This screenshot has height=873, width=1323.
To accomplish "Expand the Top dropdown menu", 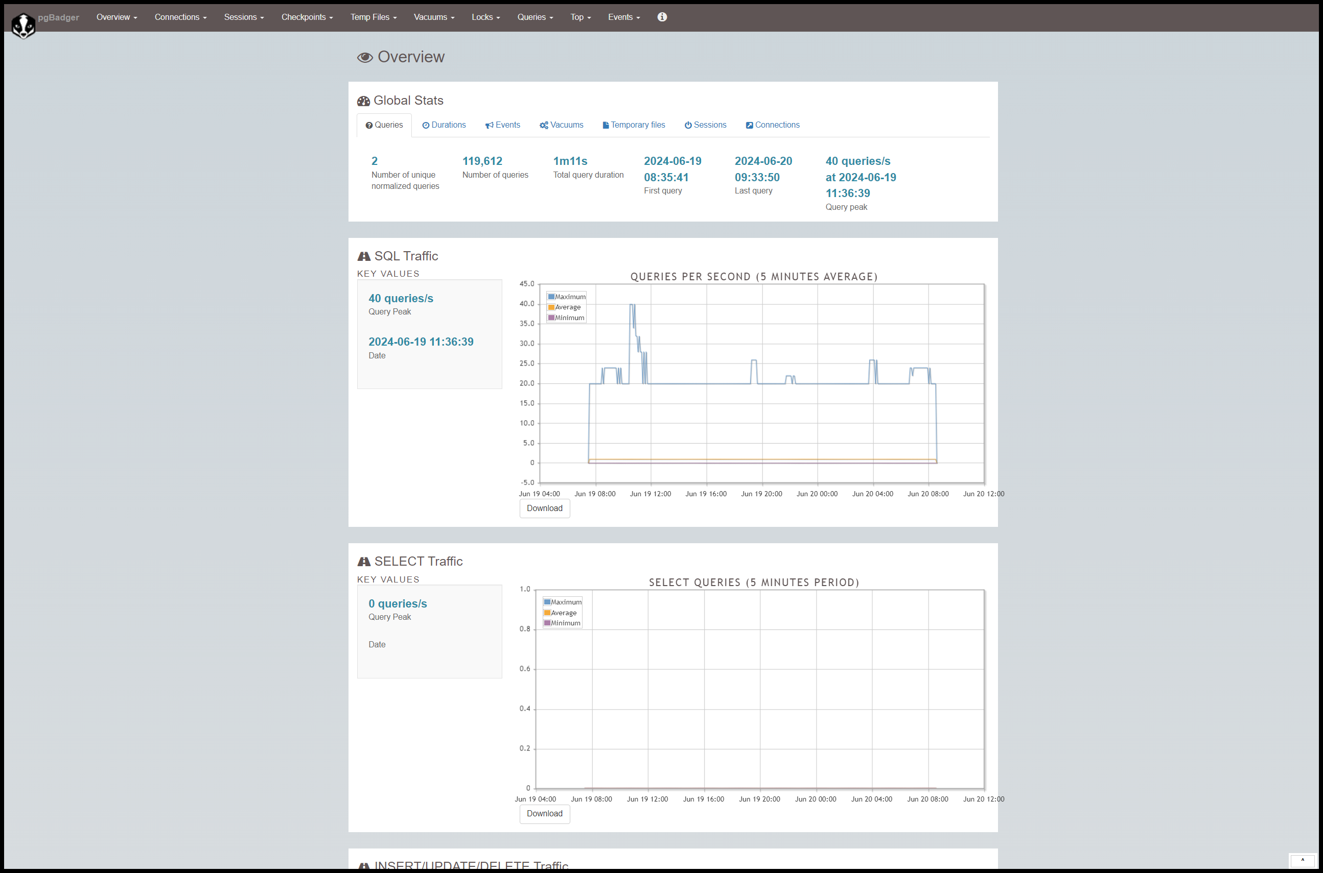I will [580, 17].
